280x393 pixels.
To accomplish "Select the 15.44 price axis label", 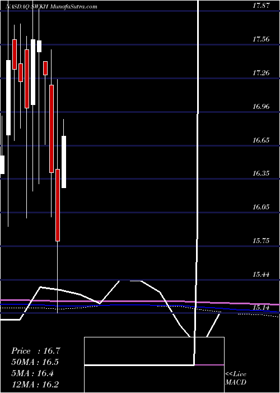I will tap(261, 274).
